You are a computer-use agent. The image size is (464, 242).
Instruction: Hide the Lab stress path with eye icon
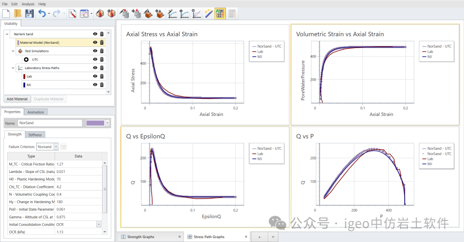pyautogui.click(x=95, y=76)
